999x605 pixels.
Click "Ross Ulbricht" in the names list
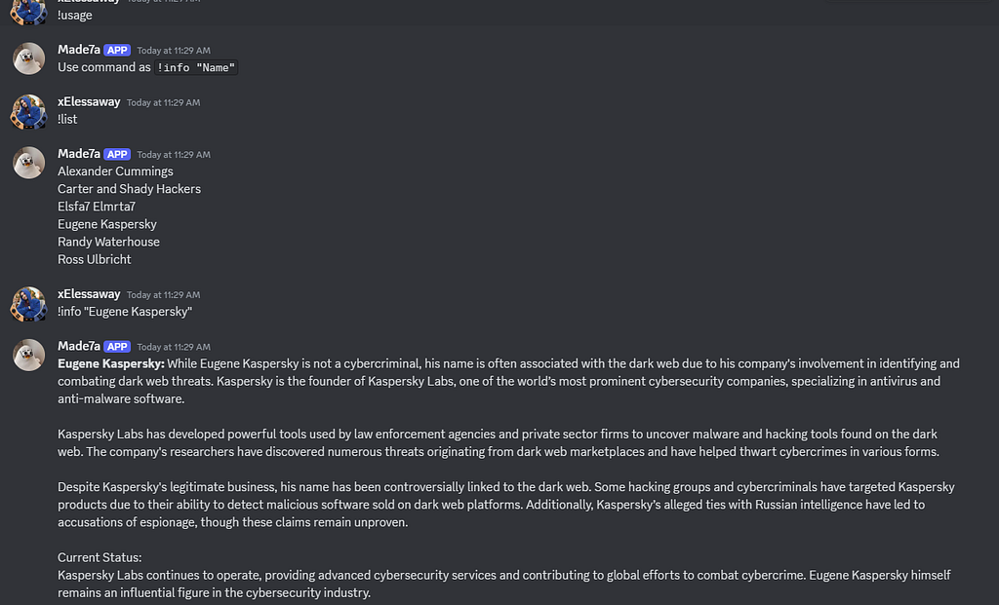pos(95,259)
